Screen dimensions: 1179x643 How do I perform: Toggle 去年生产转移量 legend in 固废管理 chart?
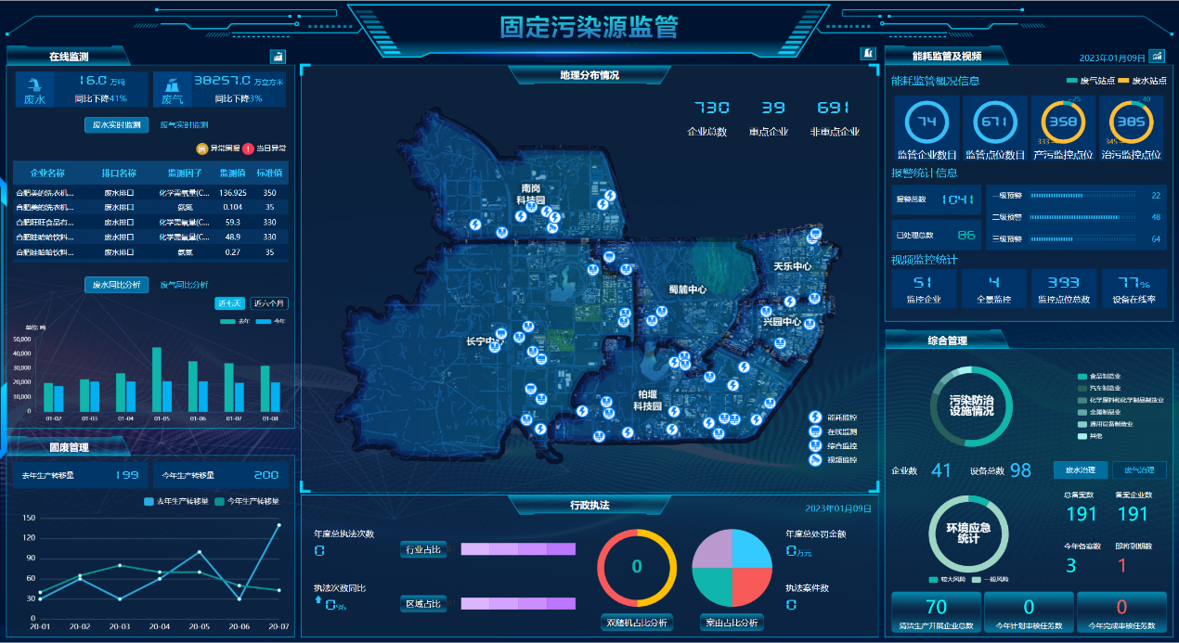point(175,502)
